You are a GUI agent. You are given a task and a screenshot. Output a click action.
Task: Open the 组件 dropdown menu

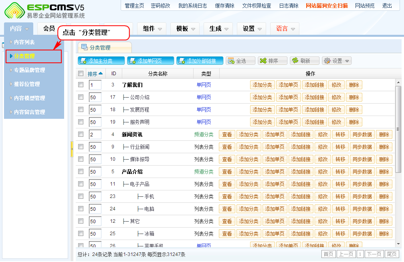(152, 28)
